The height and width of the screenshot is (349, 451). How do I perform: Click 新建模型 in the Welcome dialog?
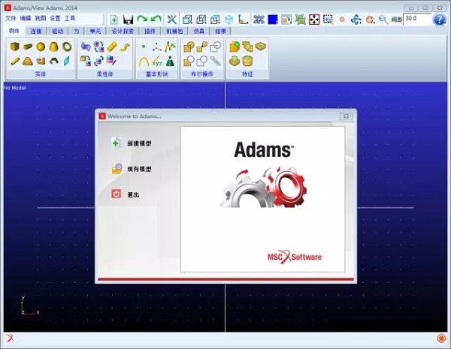pyautogui.click(x=132, y=143)
